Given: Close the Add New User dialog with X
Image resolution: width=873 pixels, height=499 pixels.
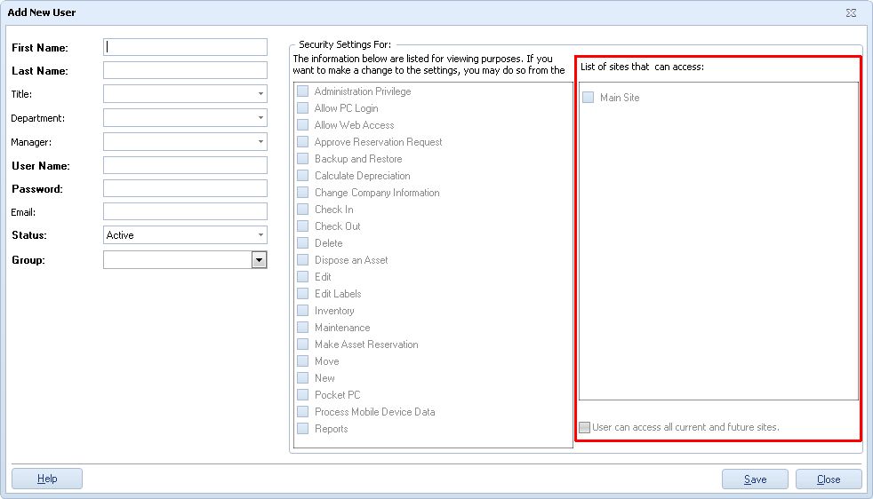Looking at the screenshot, I should (851, 12).
